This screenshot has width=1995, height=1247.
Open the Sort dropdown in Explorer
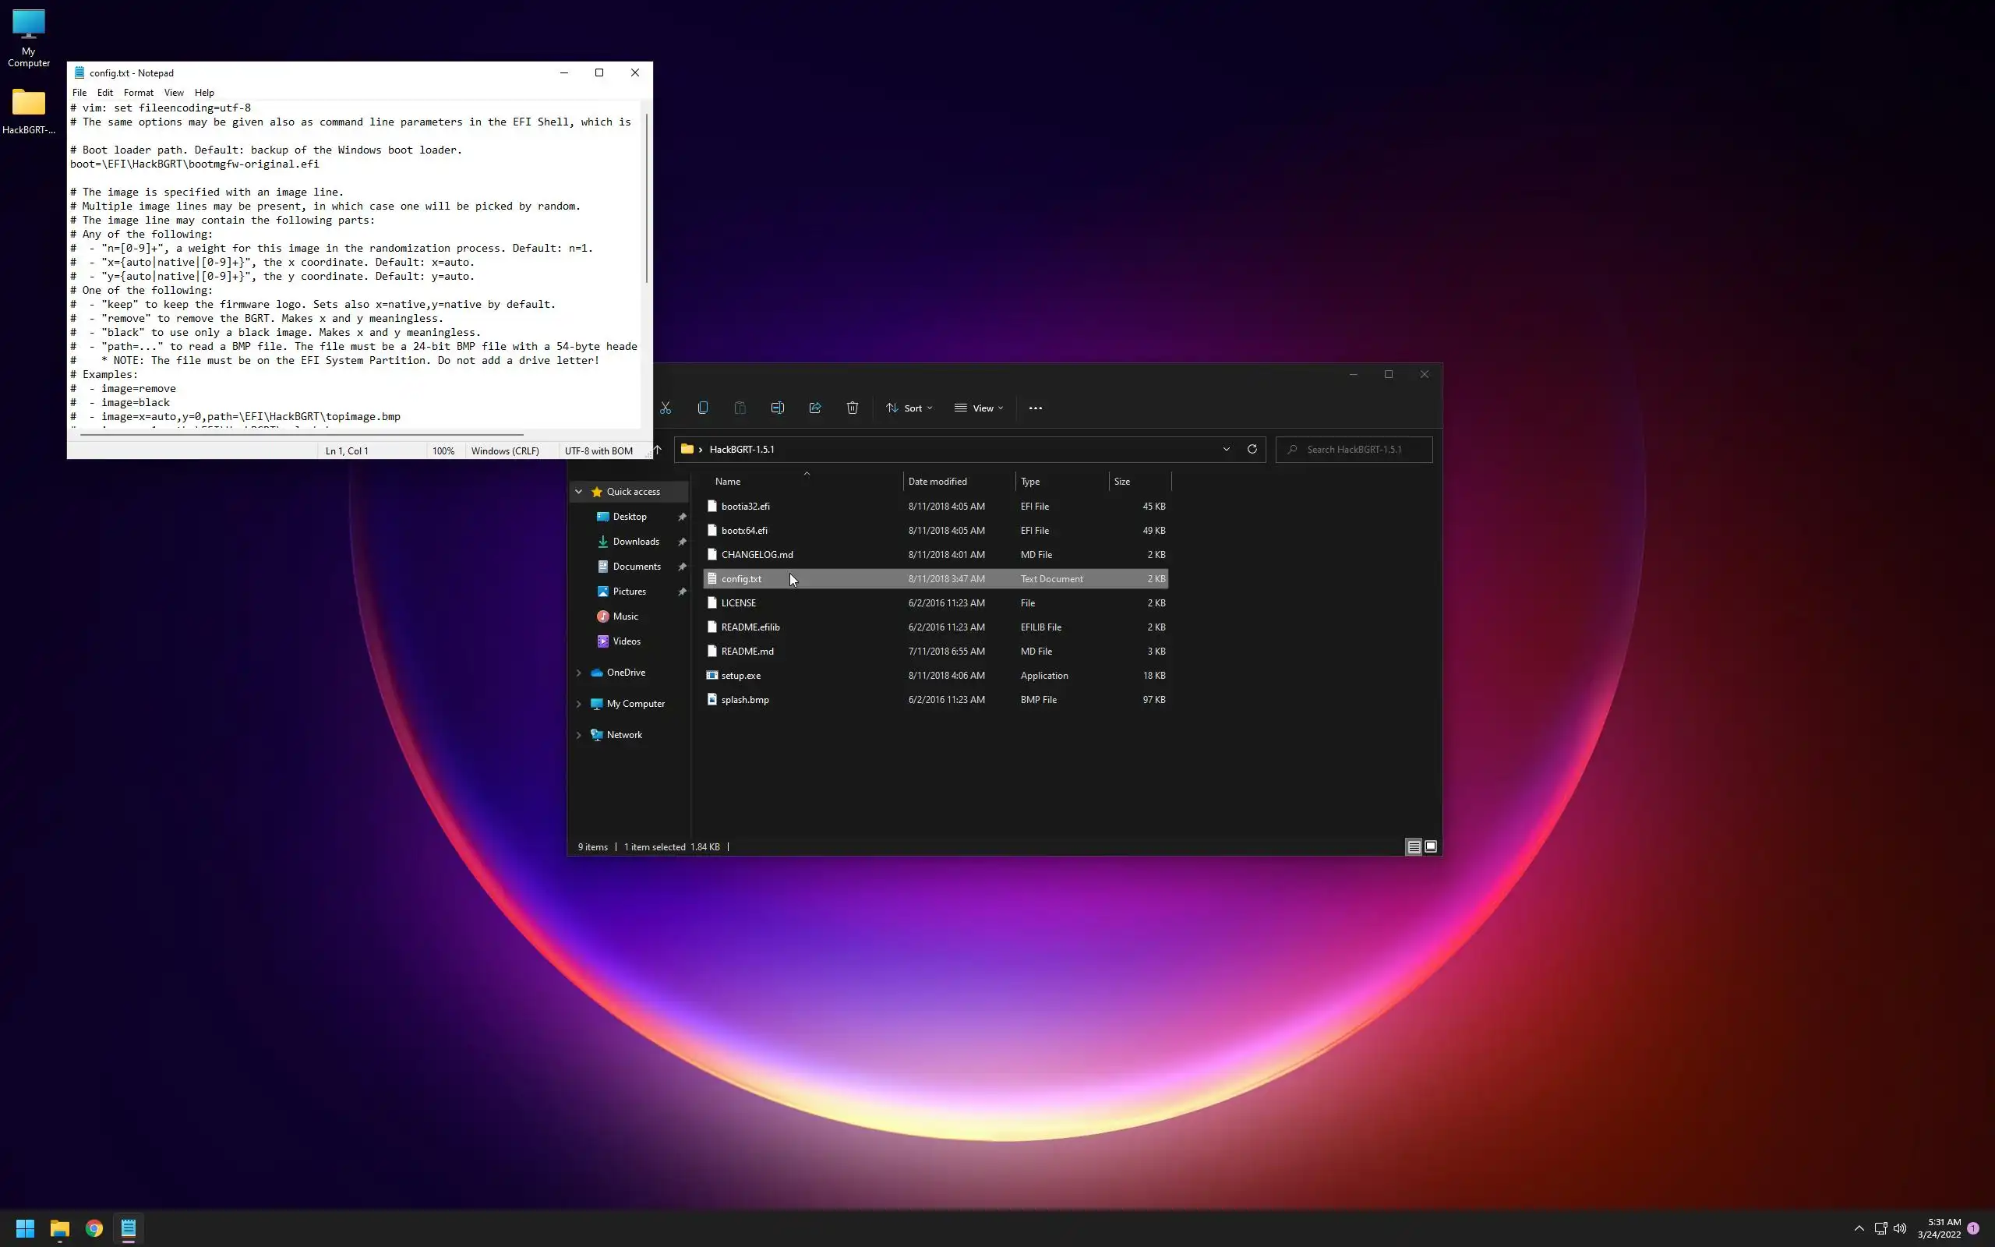pos(909,408)
